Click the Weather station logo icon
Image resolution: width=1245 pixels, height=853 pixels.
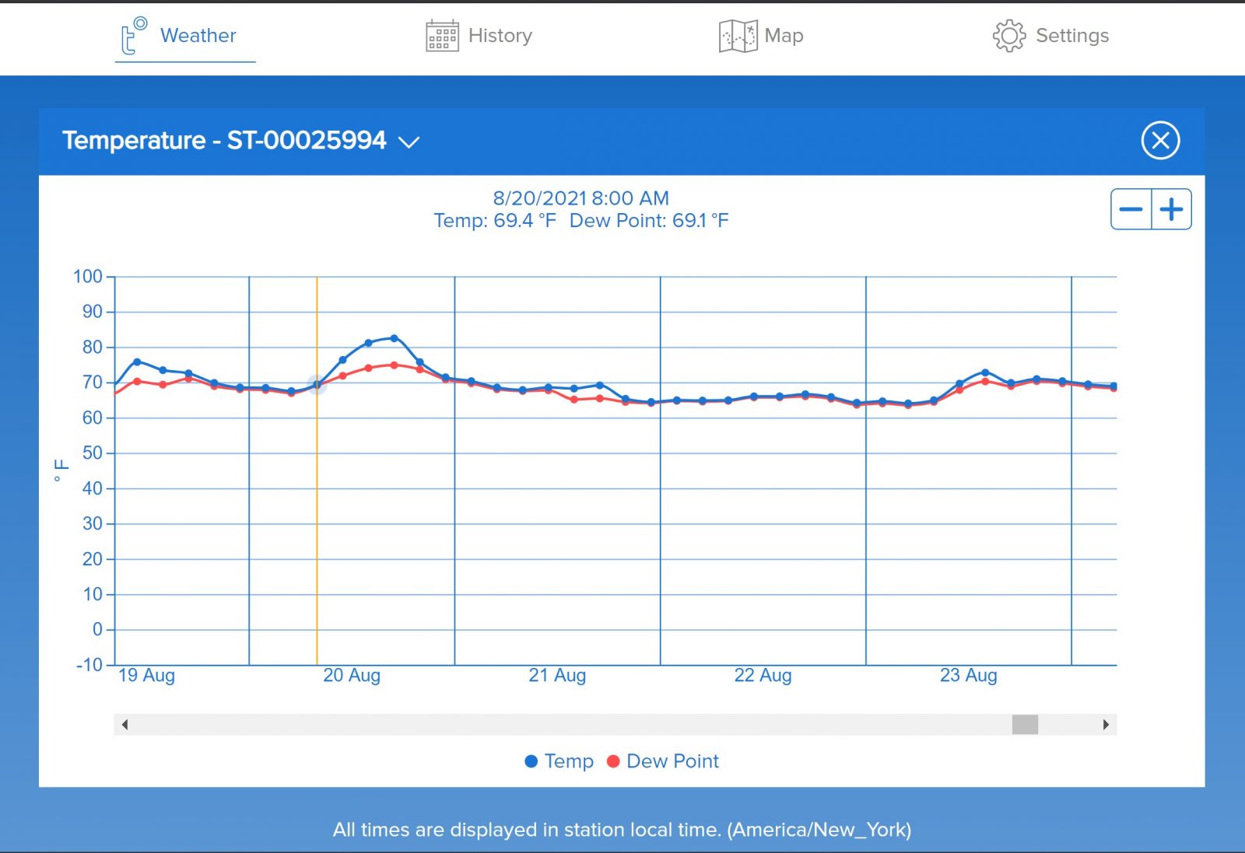point(133,36)
